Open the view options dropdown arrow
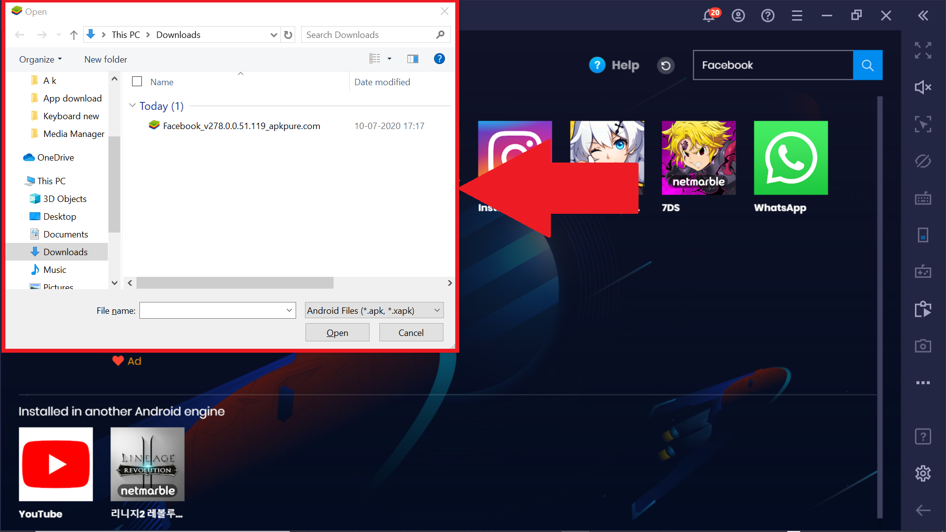The height and width of the screenshot is (532, 946). 389,59
